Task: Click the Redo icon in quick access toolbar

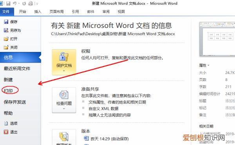Action: (24, 3)
